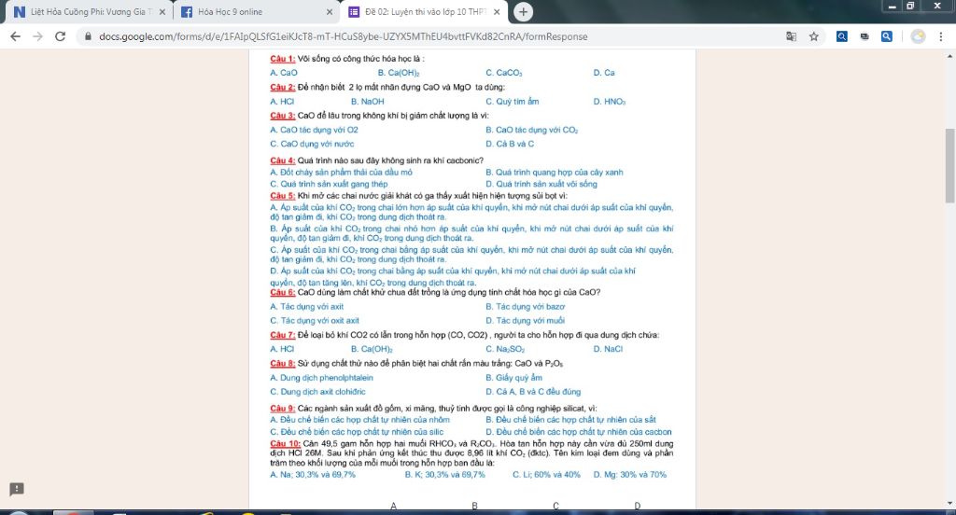Screen dimensions: 956x515
Task: Click answer C. Quỳ tím ẩm in Câu 2
Action: [x=513, y=101]
